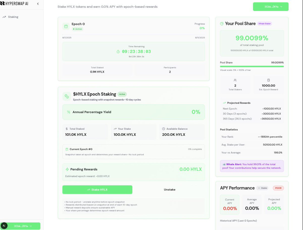Viewport: 303px width, 230px height.
Task: Click the ~36500.00 HYLX 365 Days projection
Action: point(271,119)
